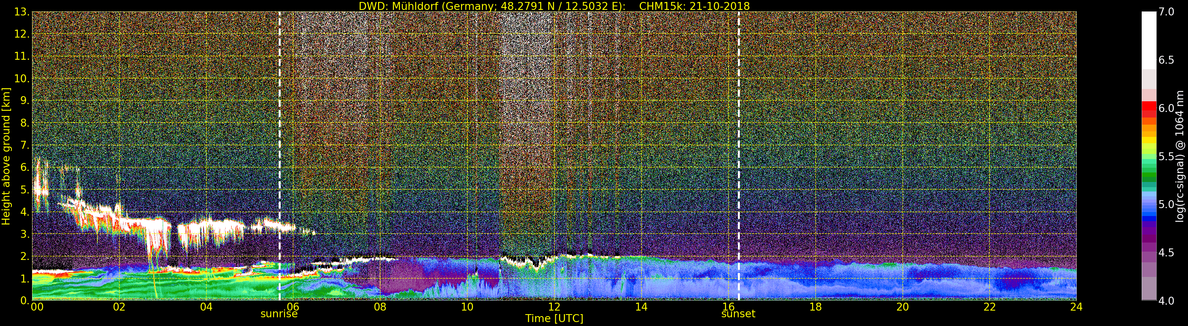Click the x-axis tick label '08'
This screenshot has height=326, width=1188.
pyautogui.click(x=380, y=307)
